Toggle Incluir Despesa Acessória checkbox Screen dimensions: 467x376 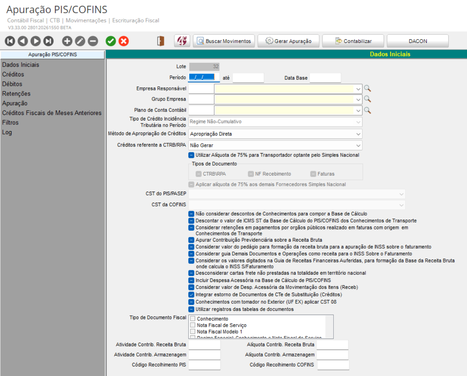pyautogui.click(x=191, y=280)
